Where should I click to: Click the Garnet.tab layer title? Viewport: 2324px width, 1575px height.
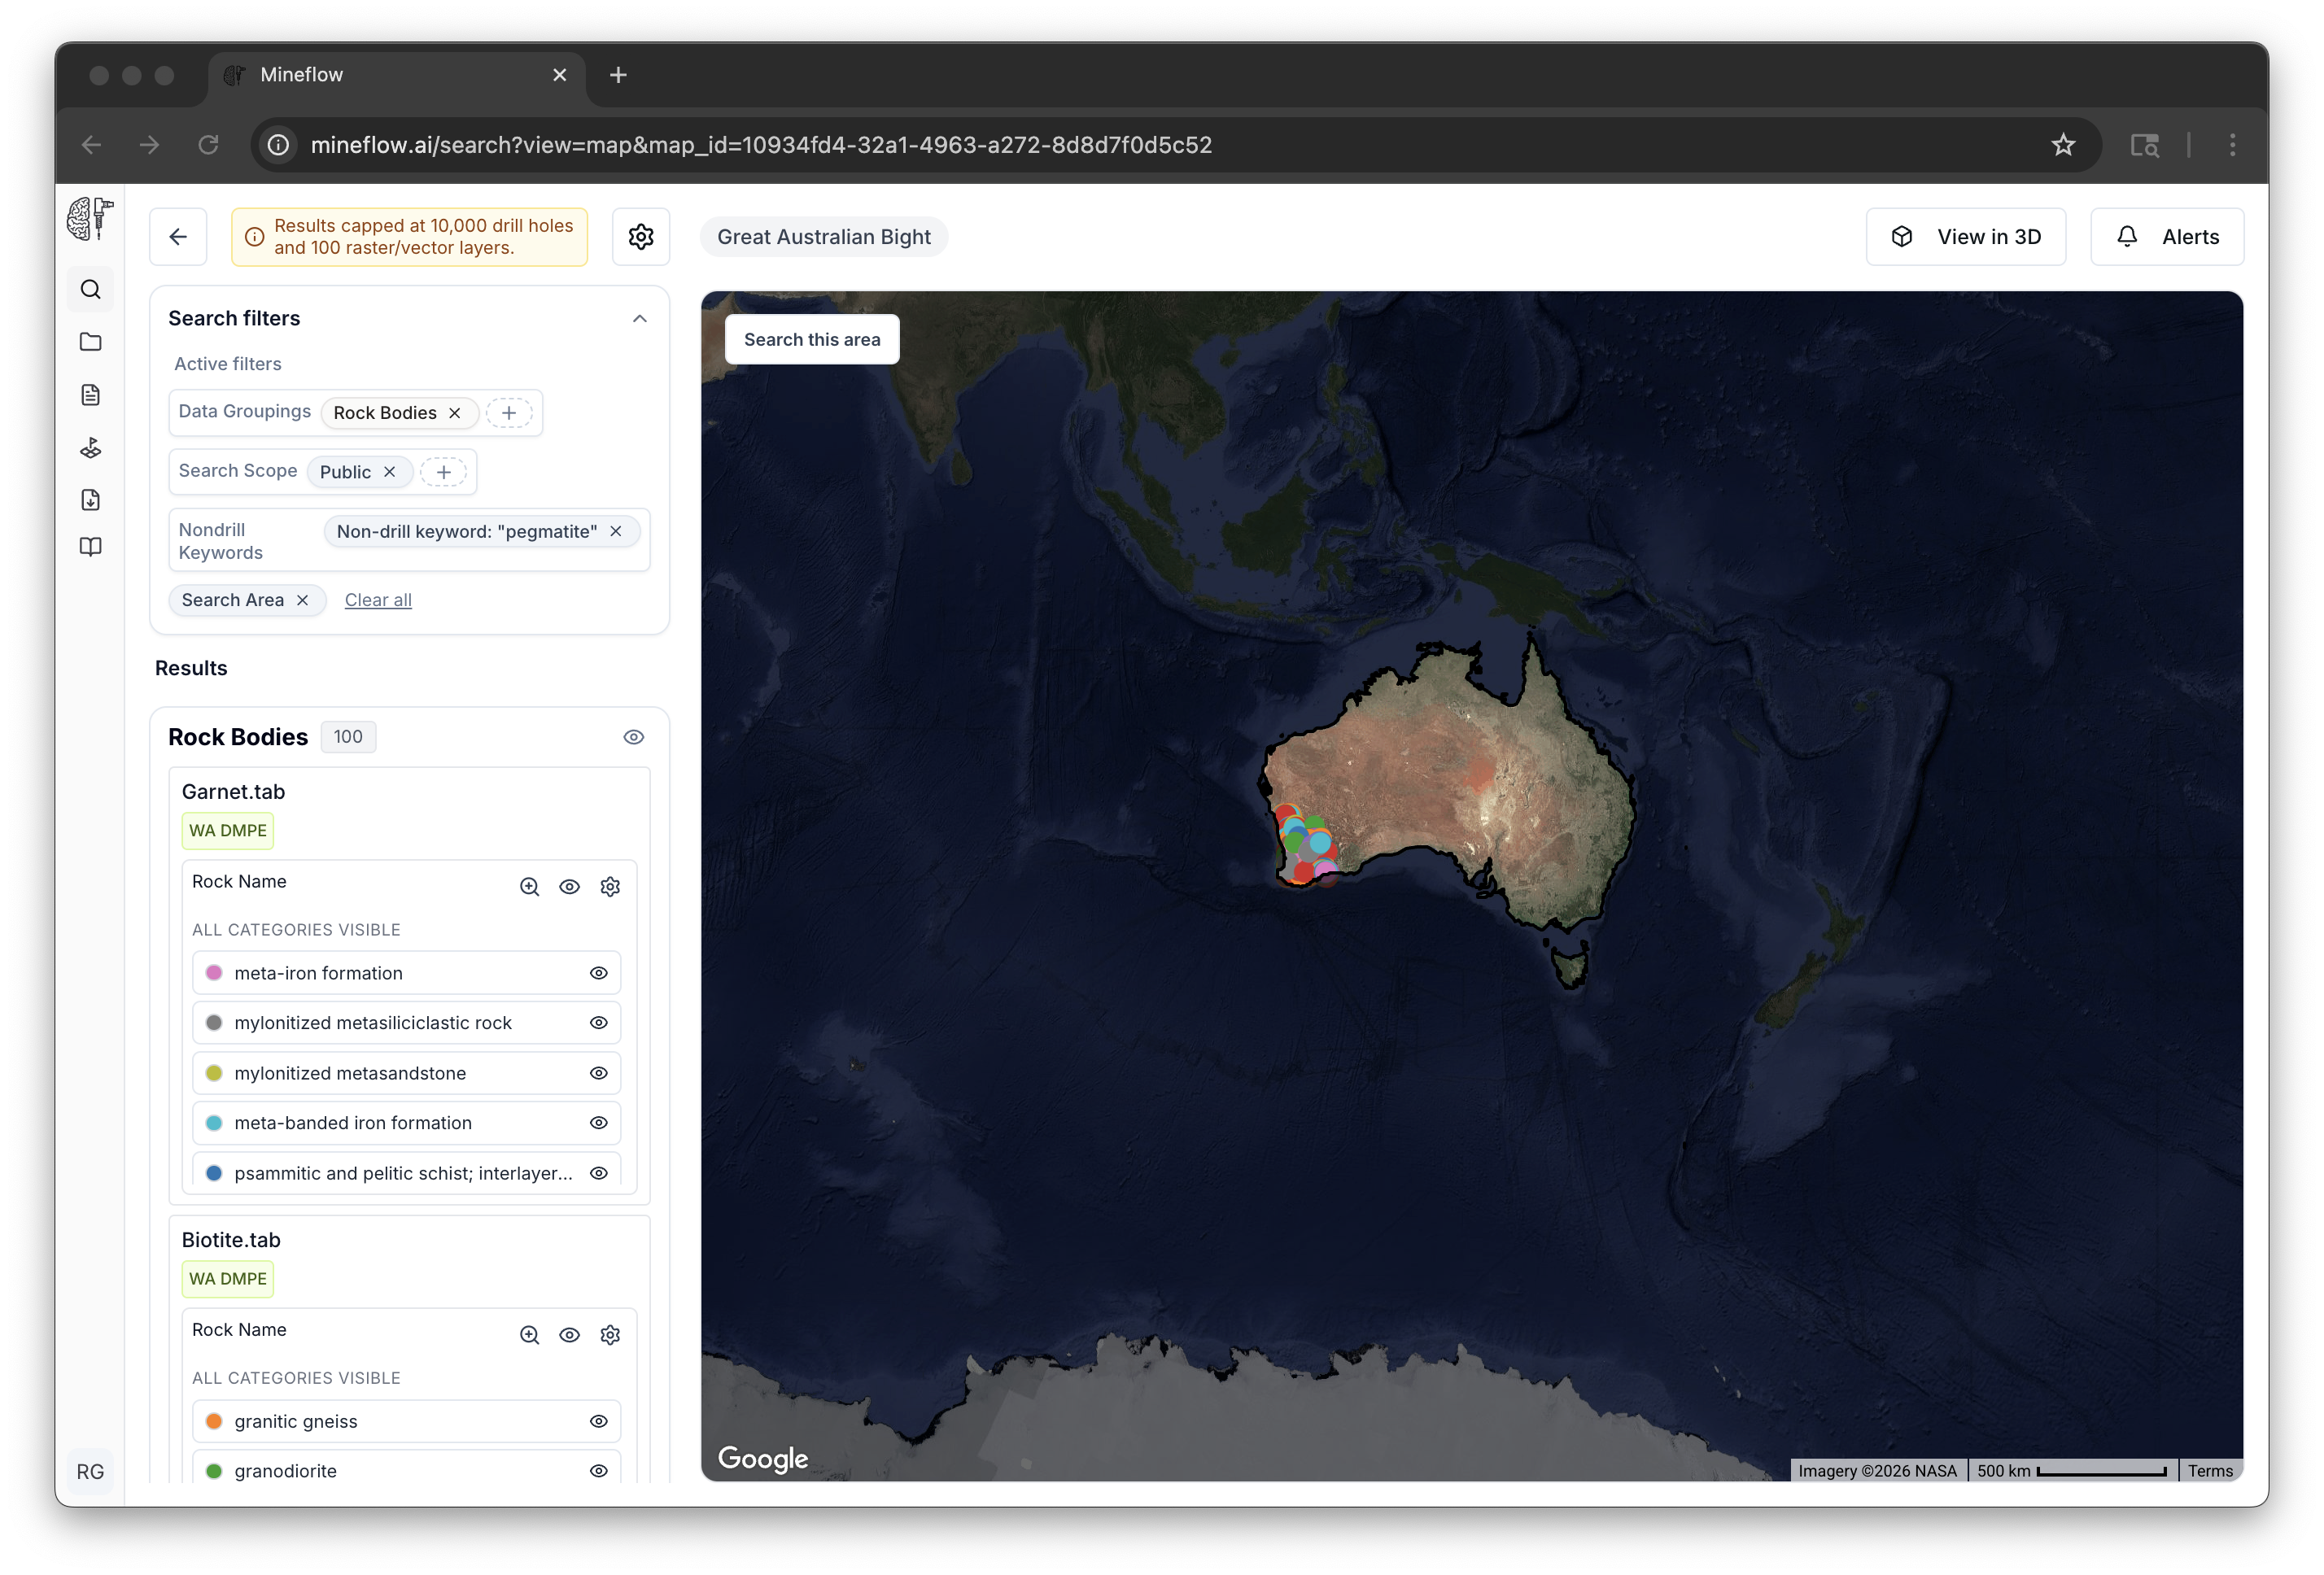(233, 791)
